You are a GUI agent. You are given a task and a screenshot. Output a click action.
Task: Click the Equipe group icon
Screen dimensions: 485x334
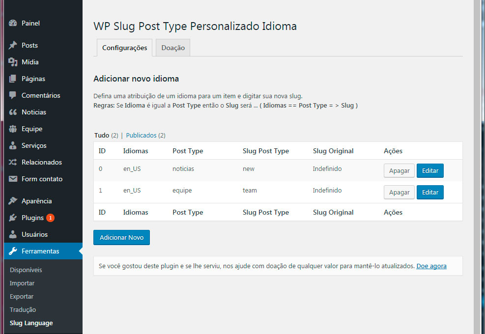tap(13, 129)
